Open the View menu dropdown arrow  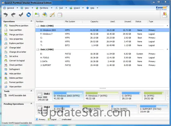click(x=32, y=8)
